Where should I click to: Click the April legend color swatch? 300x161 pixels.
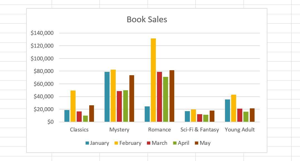[x=175, y=143]
